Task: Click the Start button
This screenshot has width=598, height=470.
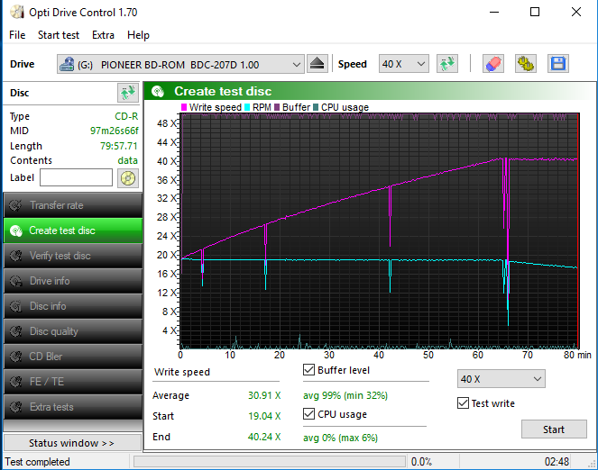Action: point(554,429)
